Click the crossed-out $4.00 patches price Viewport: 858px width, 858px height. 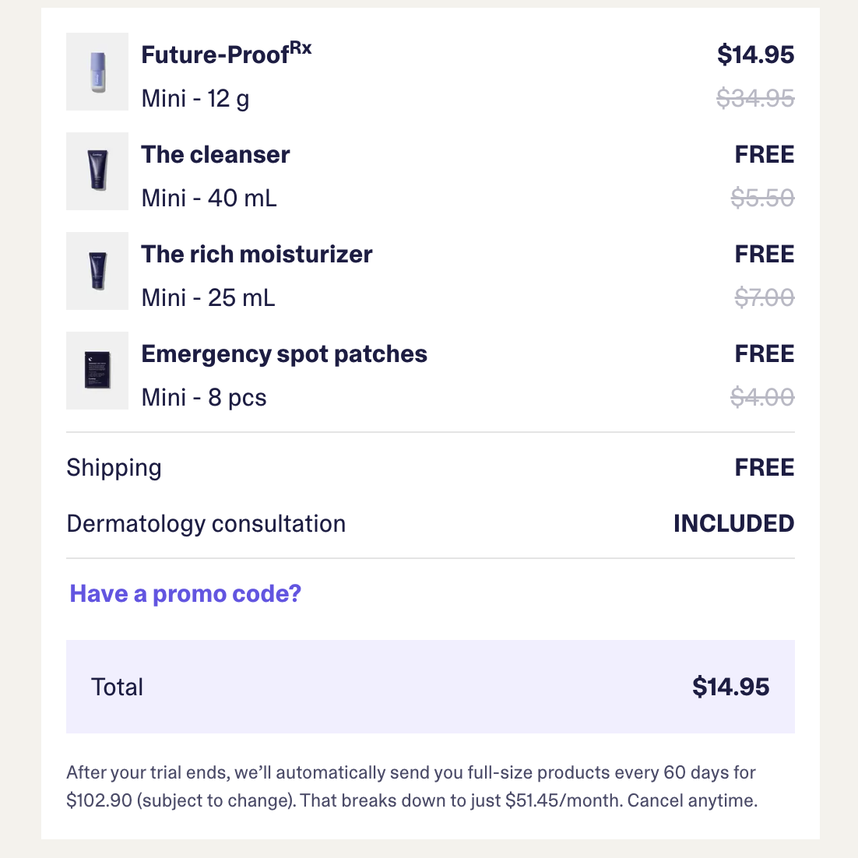pos(762,397)
